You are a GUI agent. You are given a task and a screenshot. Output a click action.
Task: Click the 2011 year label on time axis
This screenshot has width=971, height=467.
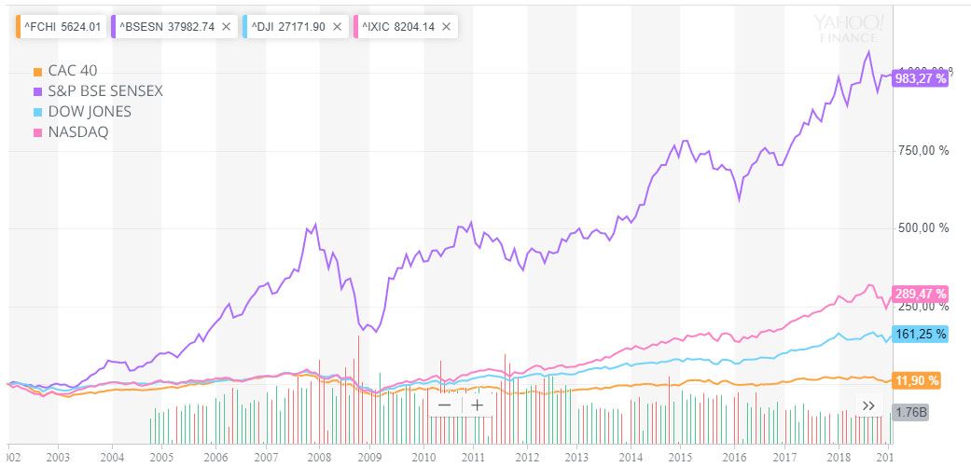point(473,457)
